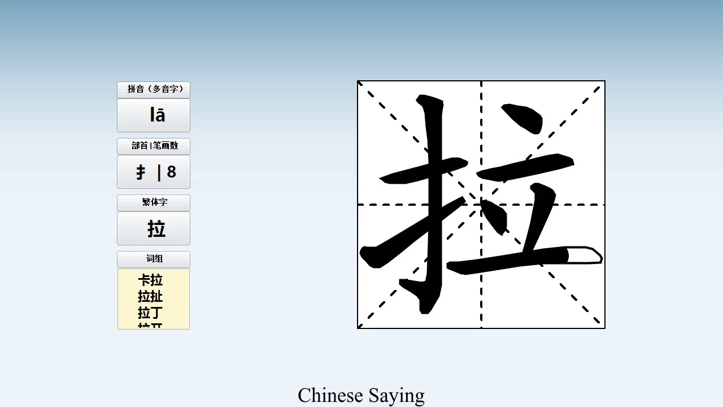
Task: Click the 繁体字 header button
Action: (x=154, y=202)
